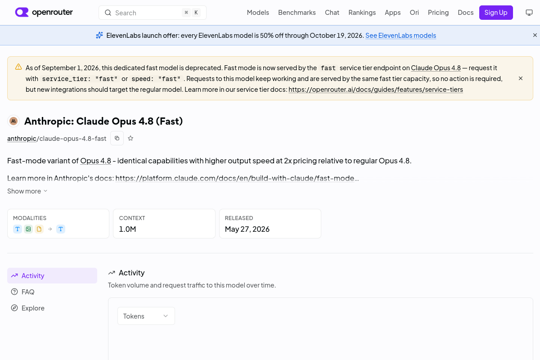Favorite the model with star icon
Image resolution: width=540 pixels, height=360 pixels.
tap(130, 138)
